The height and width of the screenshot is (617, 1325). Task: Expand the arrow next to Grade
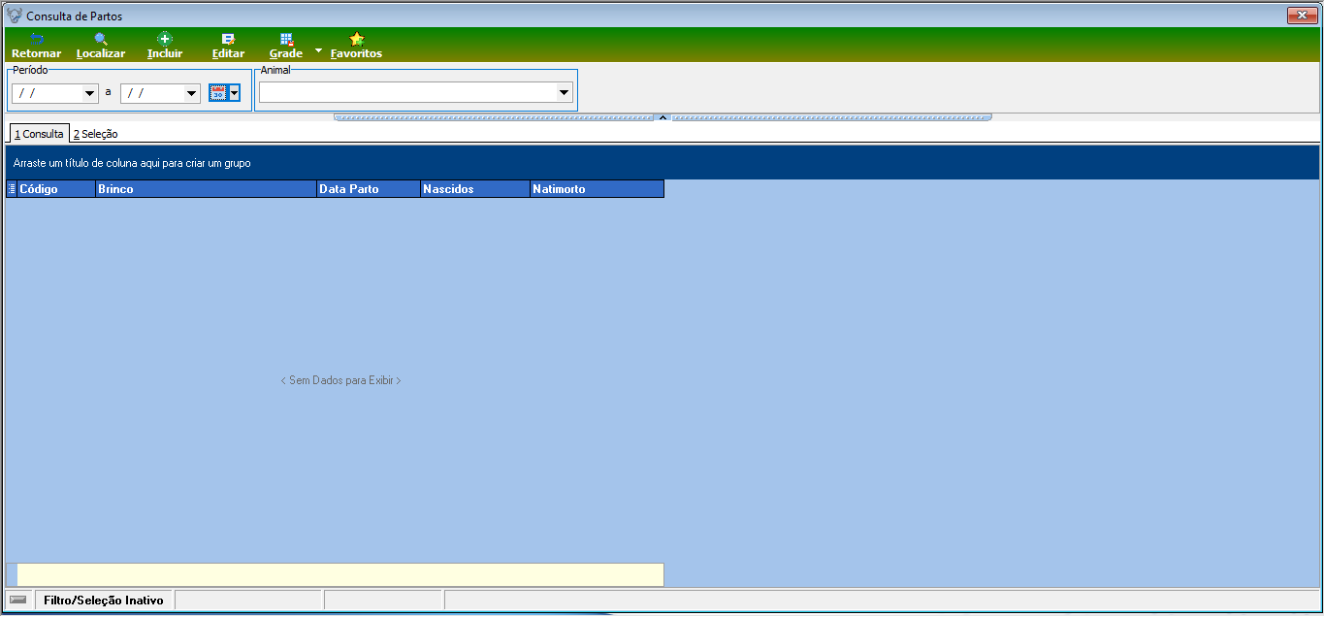click(x=318, y=49)
